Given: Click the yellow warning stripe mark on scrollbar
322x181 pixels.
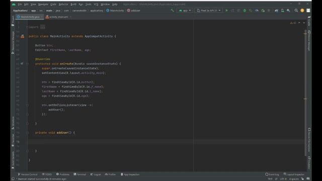Looking at the screenshot, I should coord(305,34).
